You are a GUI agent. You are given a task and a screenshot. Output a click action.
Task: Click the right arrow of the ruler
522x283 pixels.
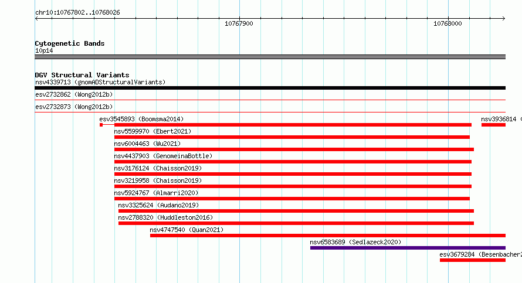(504, 18)
